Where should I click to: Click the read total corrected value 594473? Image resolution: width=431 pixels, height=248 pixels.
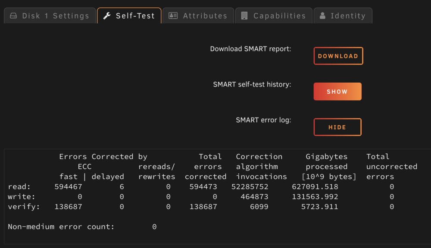[203, 187]
